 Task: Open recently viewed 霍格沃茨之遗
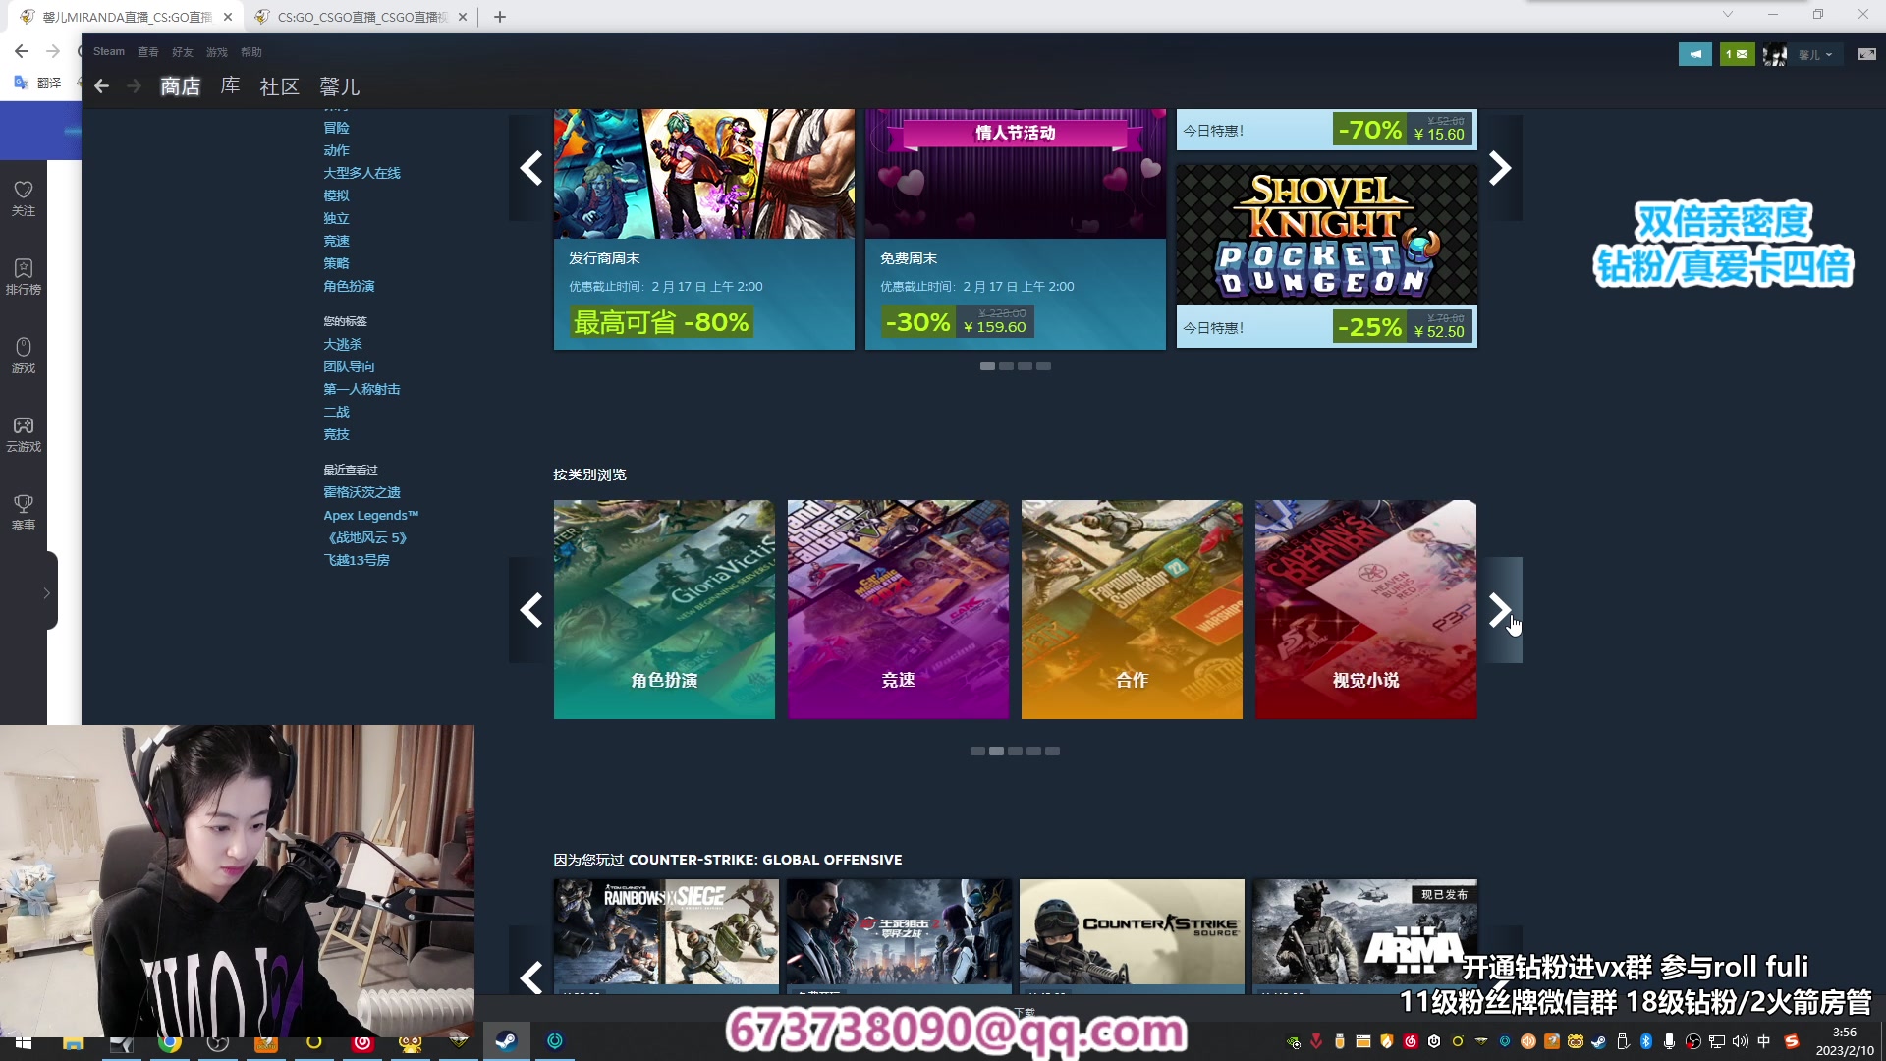pos(361,492)
